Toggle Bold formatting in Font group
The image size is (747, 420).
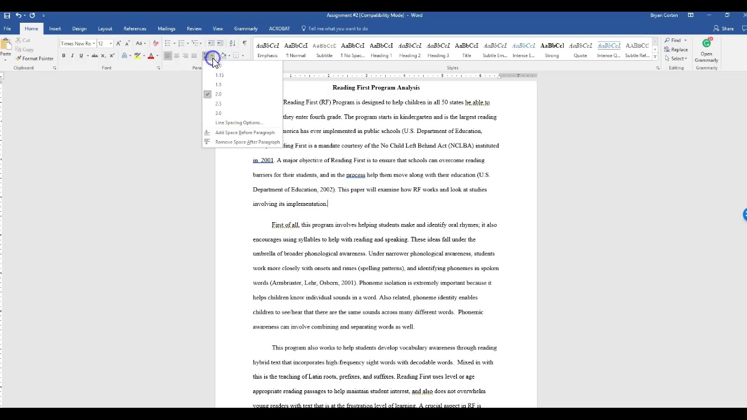(x=64, y=56)
